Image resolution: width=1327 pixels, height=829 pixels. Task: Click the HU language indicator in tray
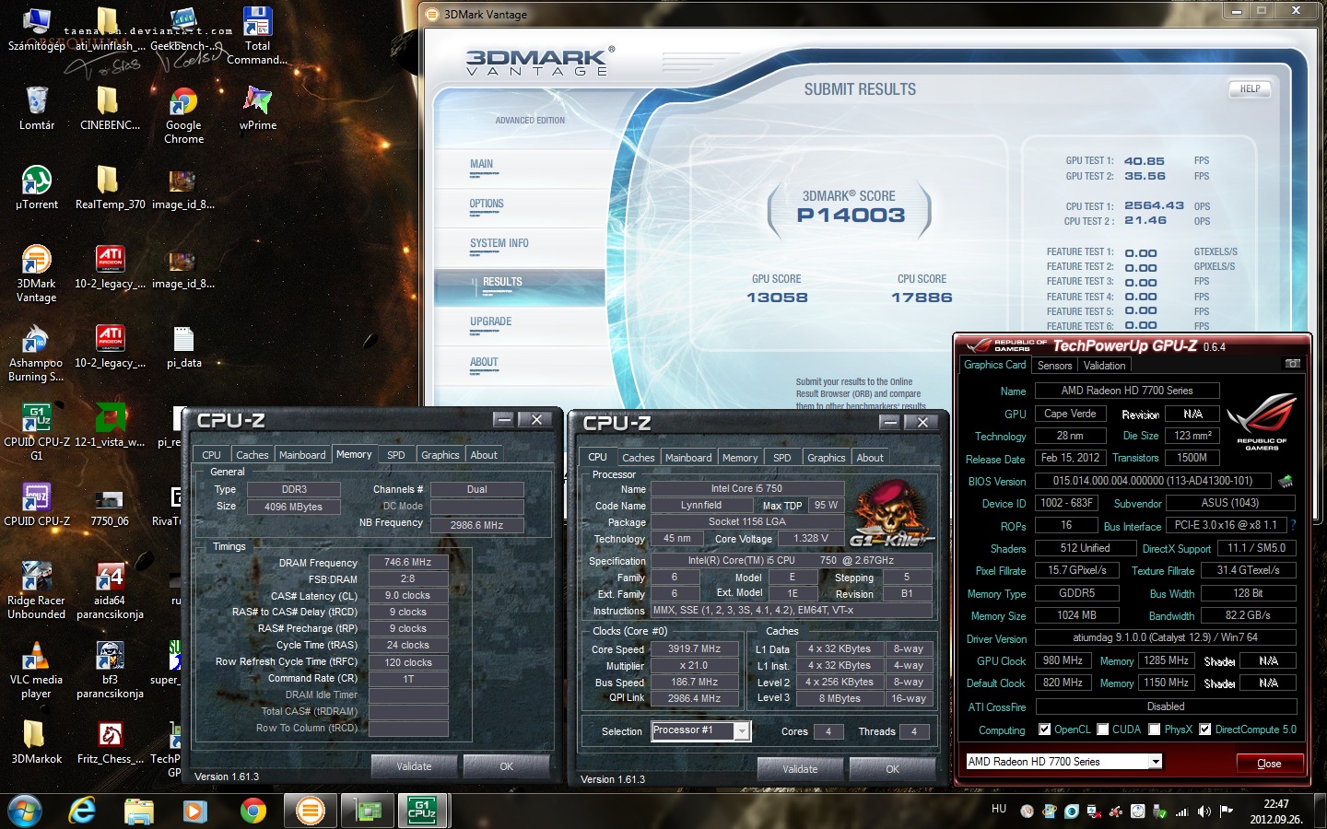999,809
